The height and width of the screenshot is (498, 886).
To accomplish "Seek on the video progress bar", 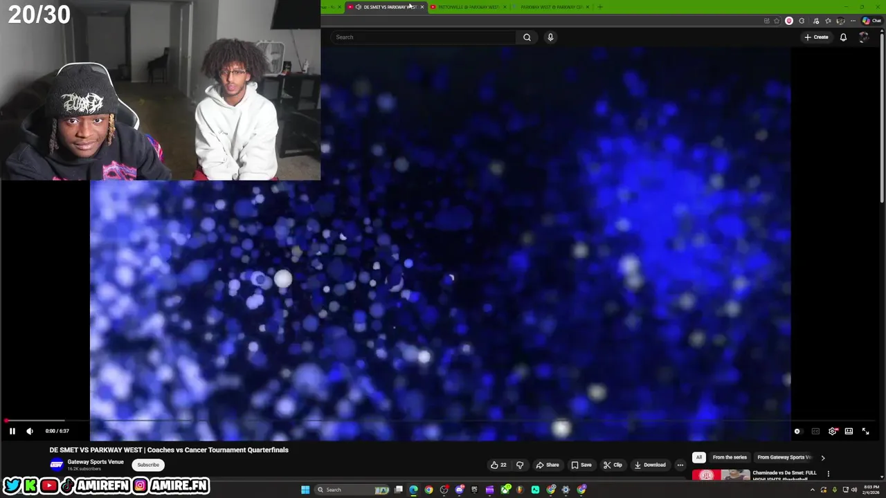I will coord(440,421).
